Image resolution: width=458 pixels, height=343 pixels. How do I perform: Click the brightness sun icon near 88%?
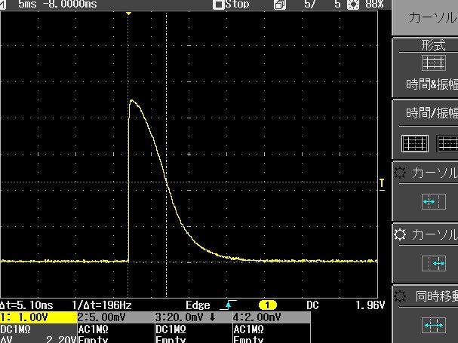353,5
